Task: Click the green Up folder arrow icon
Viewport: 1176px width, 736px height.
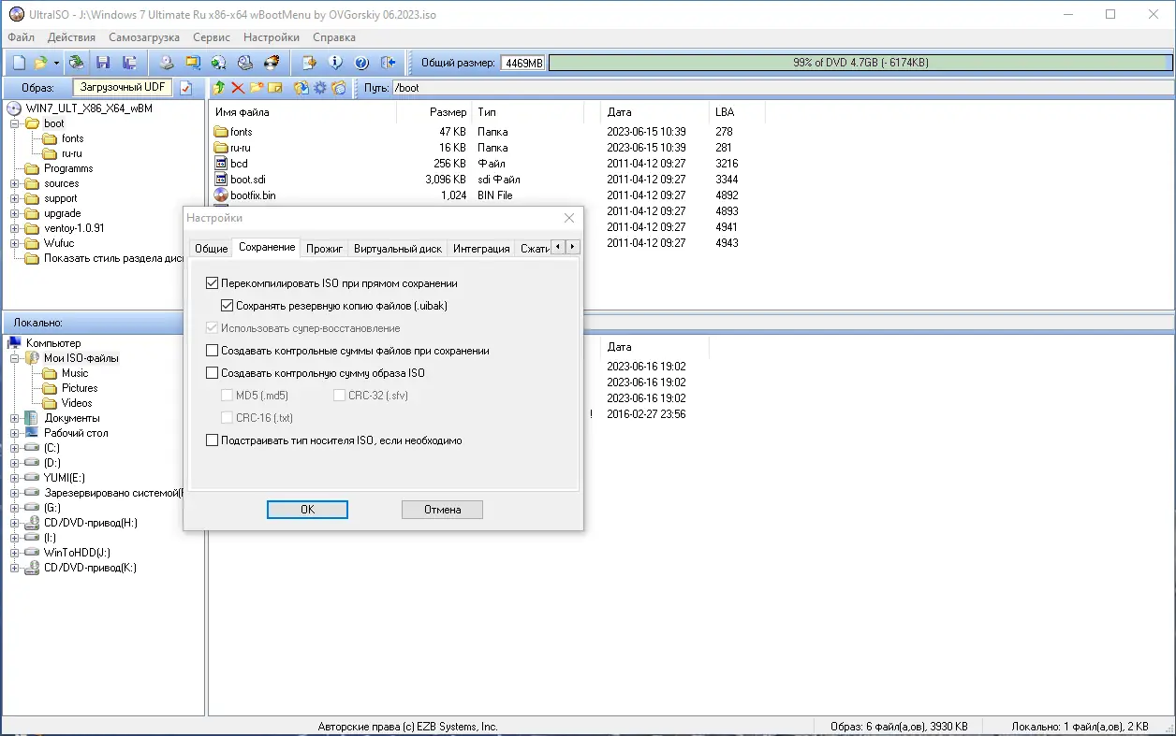Action: [219, 88]
